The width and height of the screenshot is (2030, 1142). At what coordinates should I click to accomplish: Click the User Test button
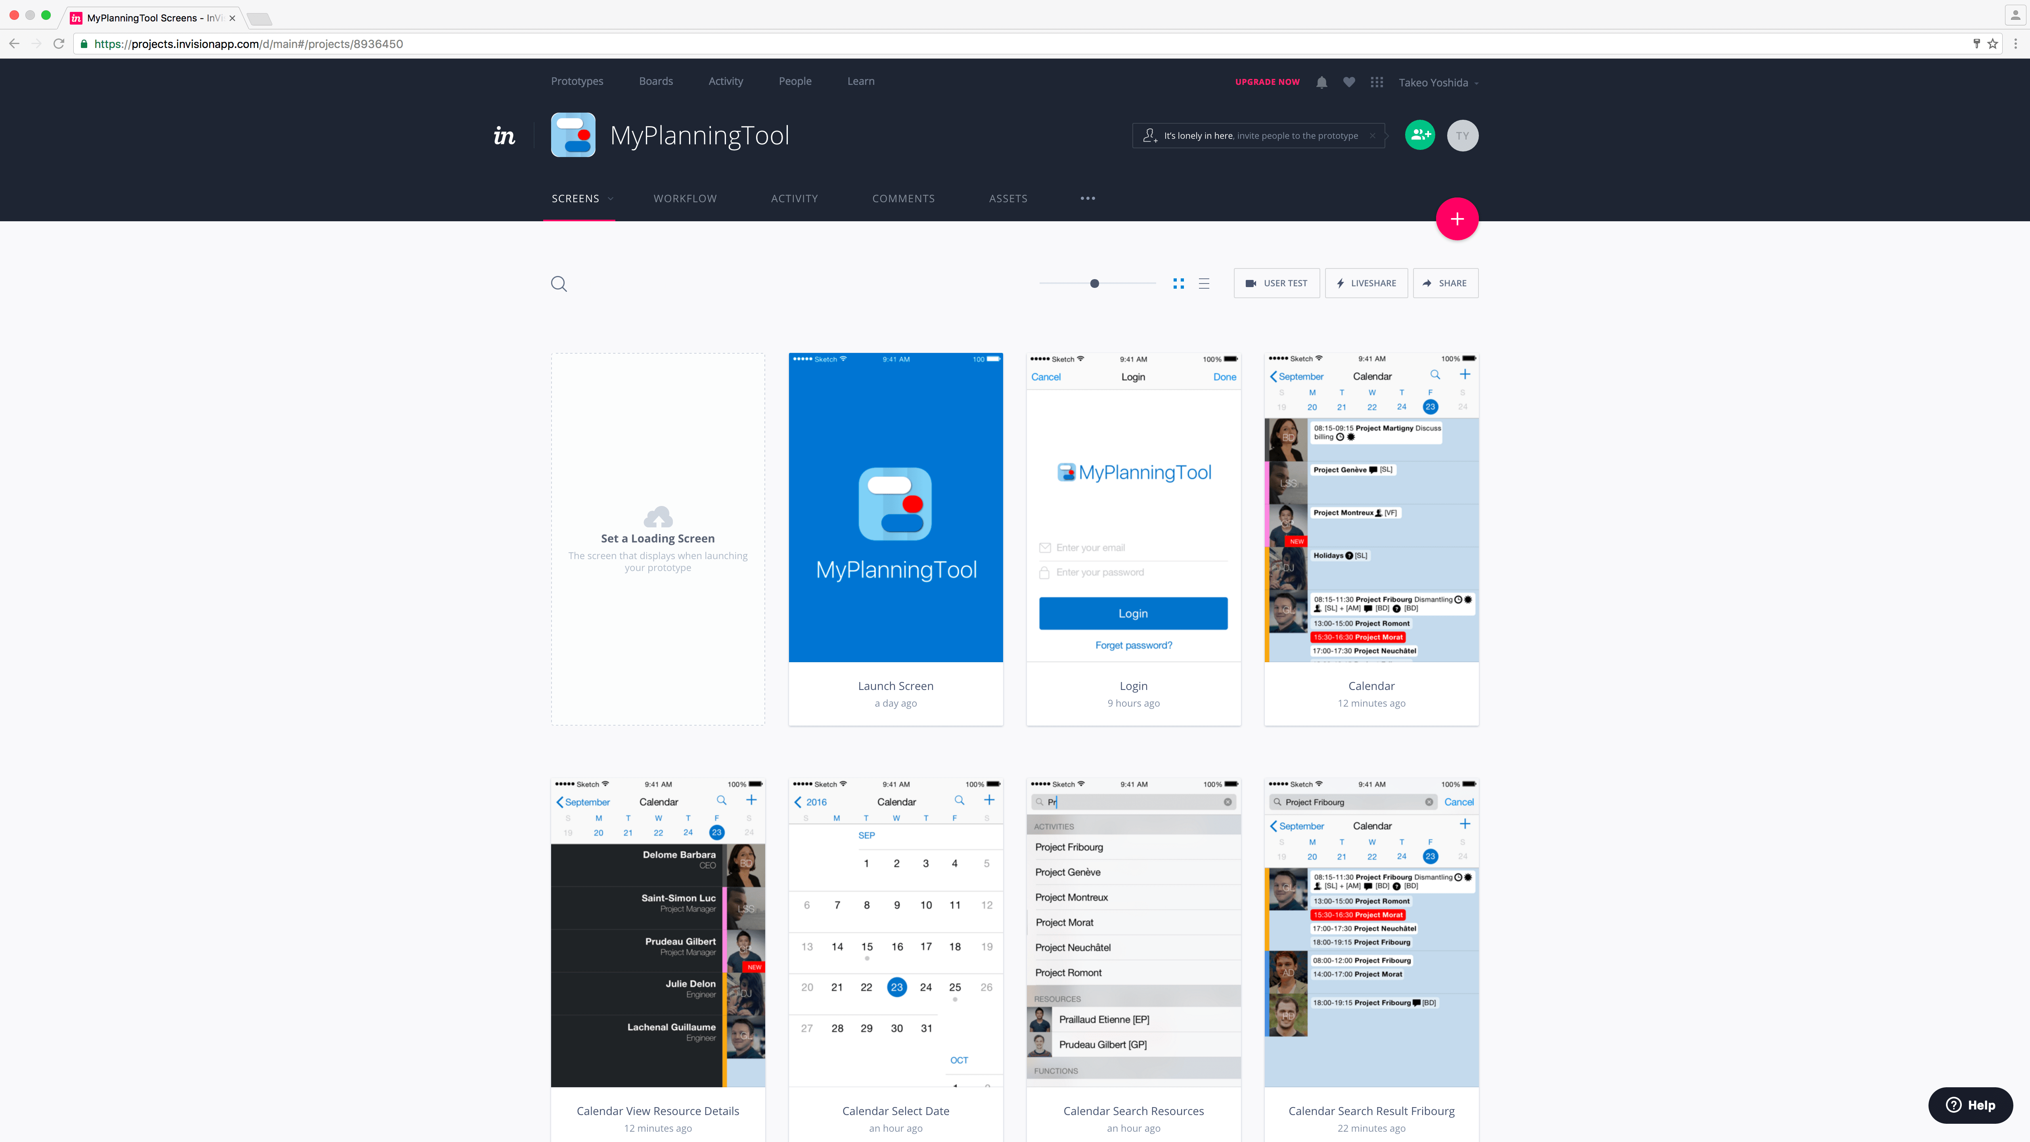(1276, 284)
